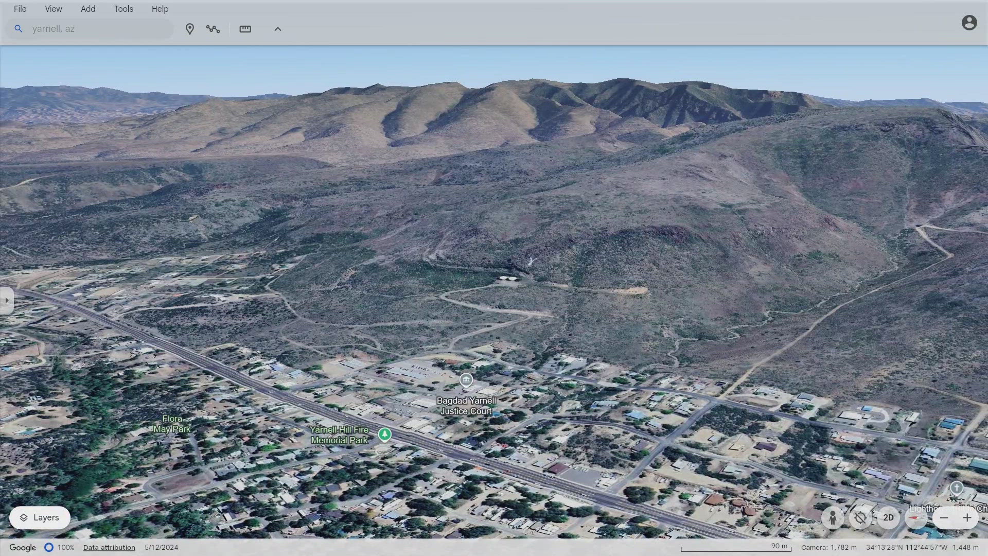Open the File menu
Screen dimensions: 988x556
[x=20, y=9]
